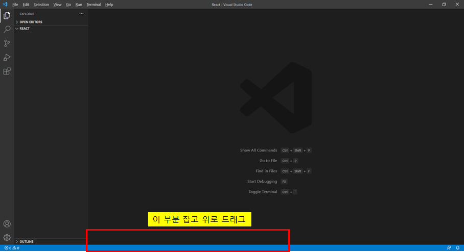Open the Manage gear icon
The image size is (464, 252).
pyautogui.click(x=7, y=238)
